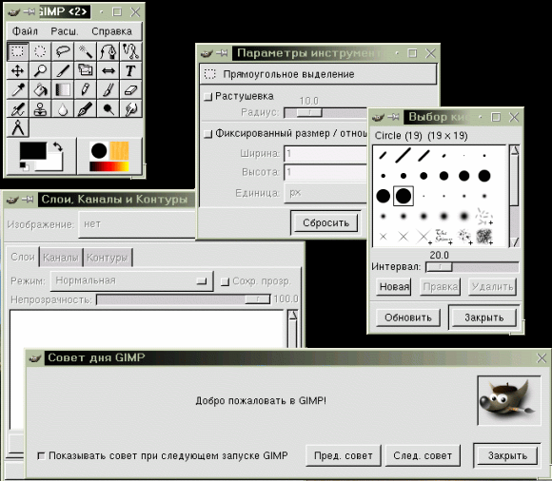
Task: Close the GIMP tip dialog with Закрыть
Action: [507, 455]
